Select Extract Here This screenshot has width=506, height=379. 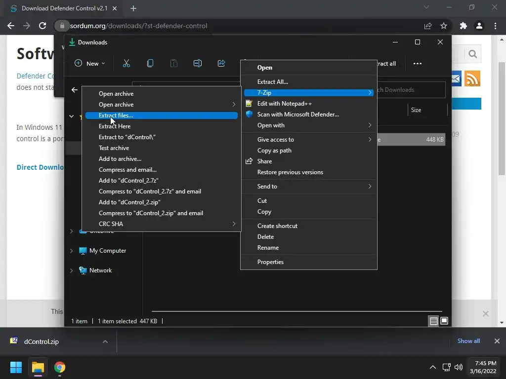(x=162, y=126)
